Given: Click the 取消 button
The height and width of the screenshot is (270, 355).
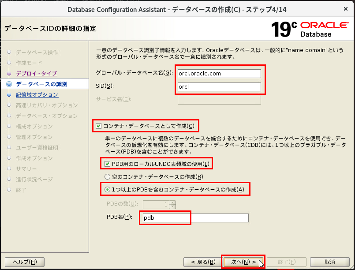Looking at the screenshot, I should coord(329,261).
